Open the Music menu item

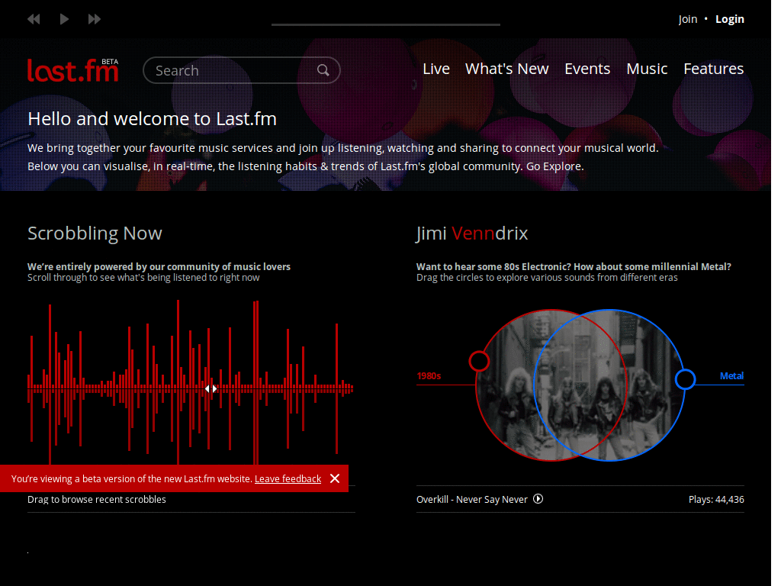647,69
